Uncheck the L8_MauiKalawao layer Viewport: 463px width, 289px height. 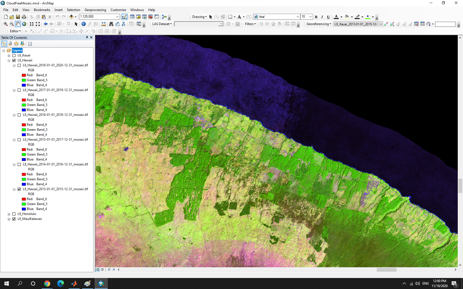click(14, 219)
